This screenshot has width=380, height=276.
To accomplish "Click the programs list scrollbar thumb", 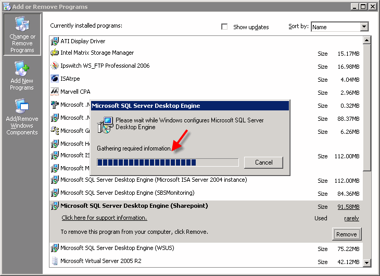I will 366,107.
